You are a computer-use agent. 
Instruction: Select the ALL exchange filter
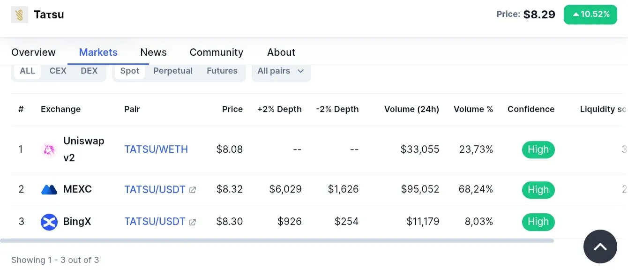tap(27, 71)
